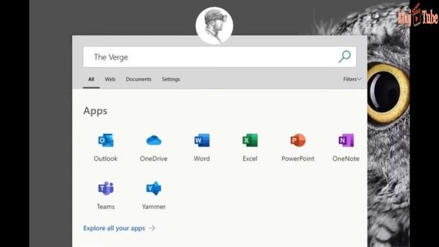Open the Word app icon
Image resolution: width=439 pixels, height=247 pixels.
202,140
